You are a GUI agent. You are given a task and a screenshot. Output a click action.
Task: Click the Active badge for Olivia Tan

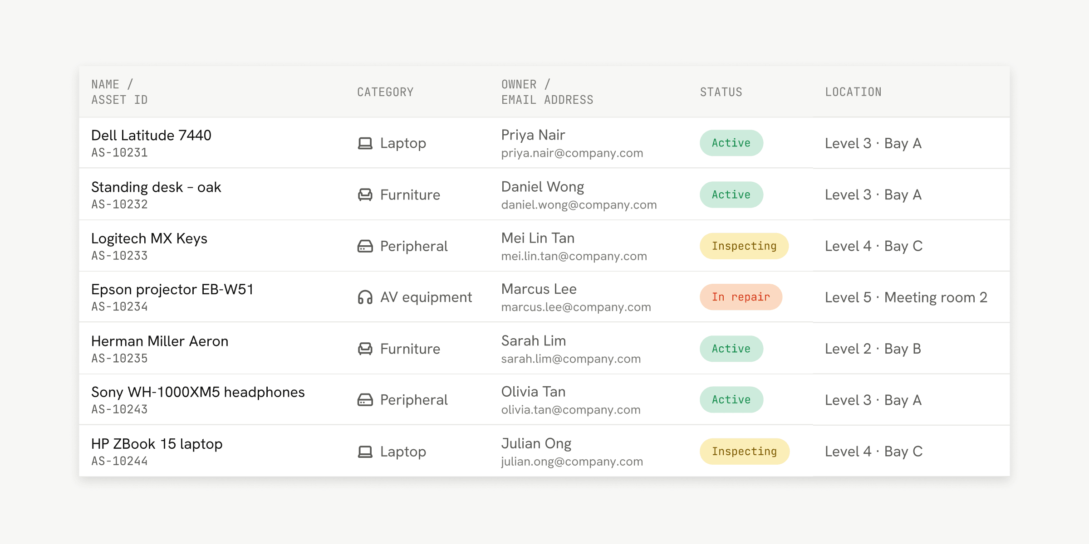click(x=731, y=400)
